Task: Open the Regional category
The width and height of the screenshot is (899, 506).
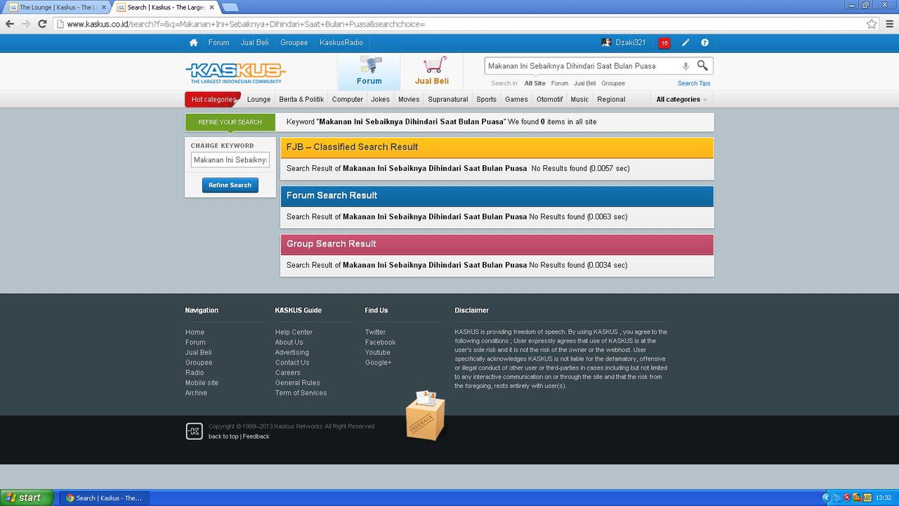Action: pyautogui.click(x=611, y=99)
